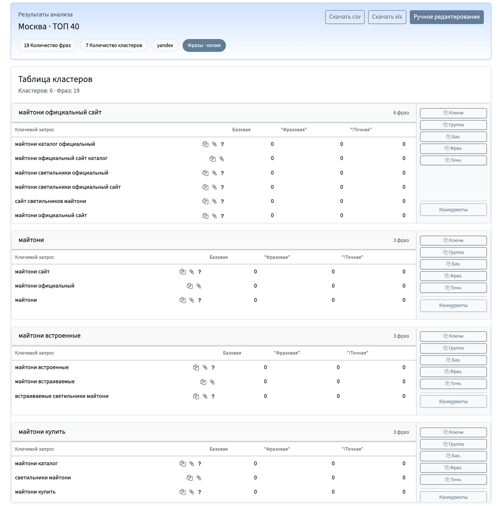Click the '6 фраз' count label

pyautogui.click(x=401, y=113)
